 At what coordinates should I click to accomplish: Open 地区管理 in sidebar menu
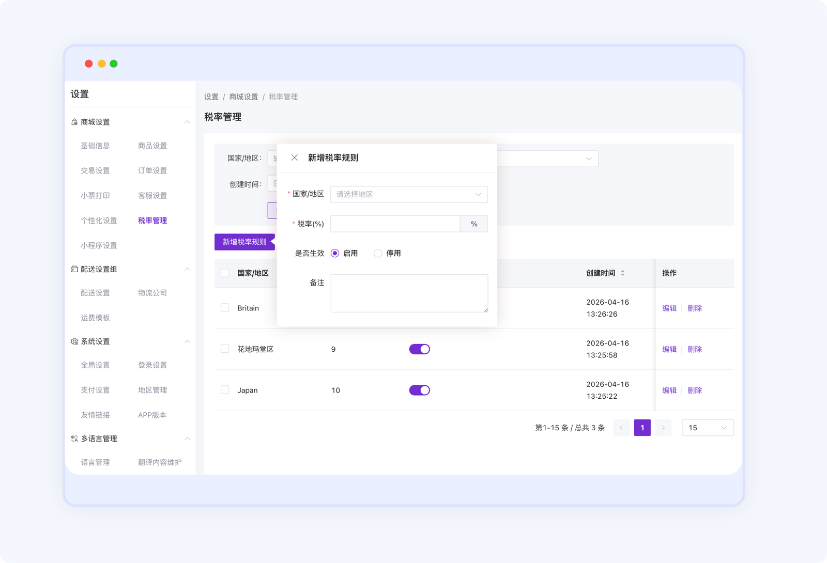point(152,390)
